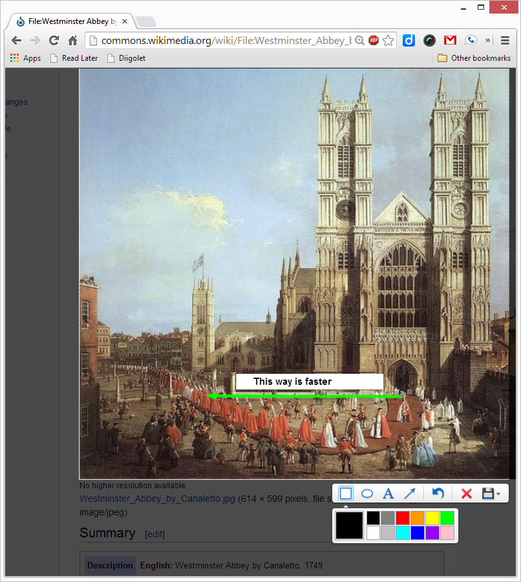Open the browser home page

click(x=73, y=40)
